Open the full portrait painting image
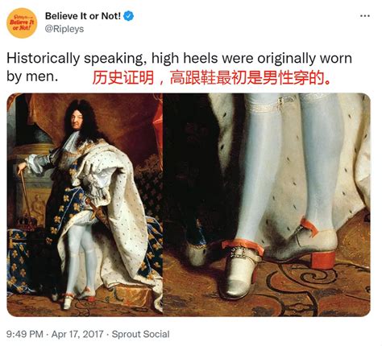Viewport: 382px width, 346px height. pos(85,205)
